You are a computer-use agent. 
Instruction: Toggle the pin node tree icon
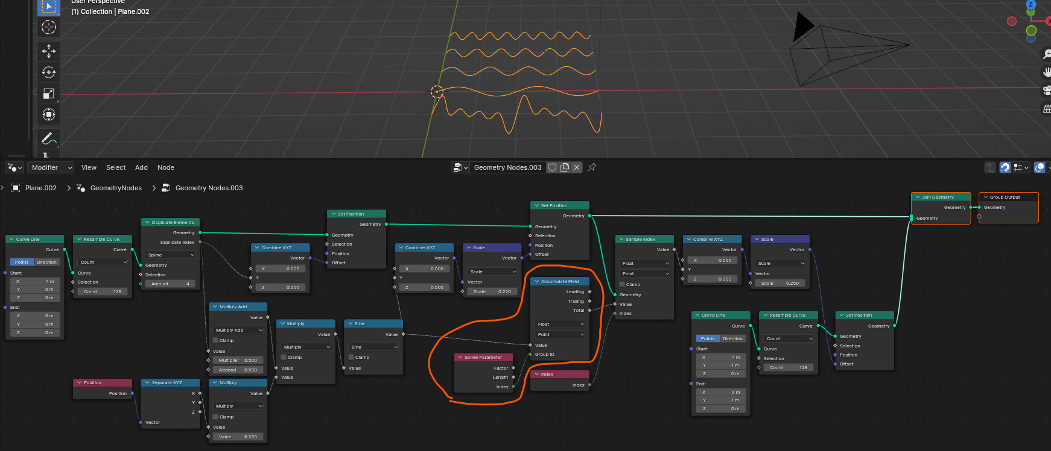(x=592, y=167)
